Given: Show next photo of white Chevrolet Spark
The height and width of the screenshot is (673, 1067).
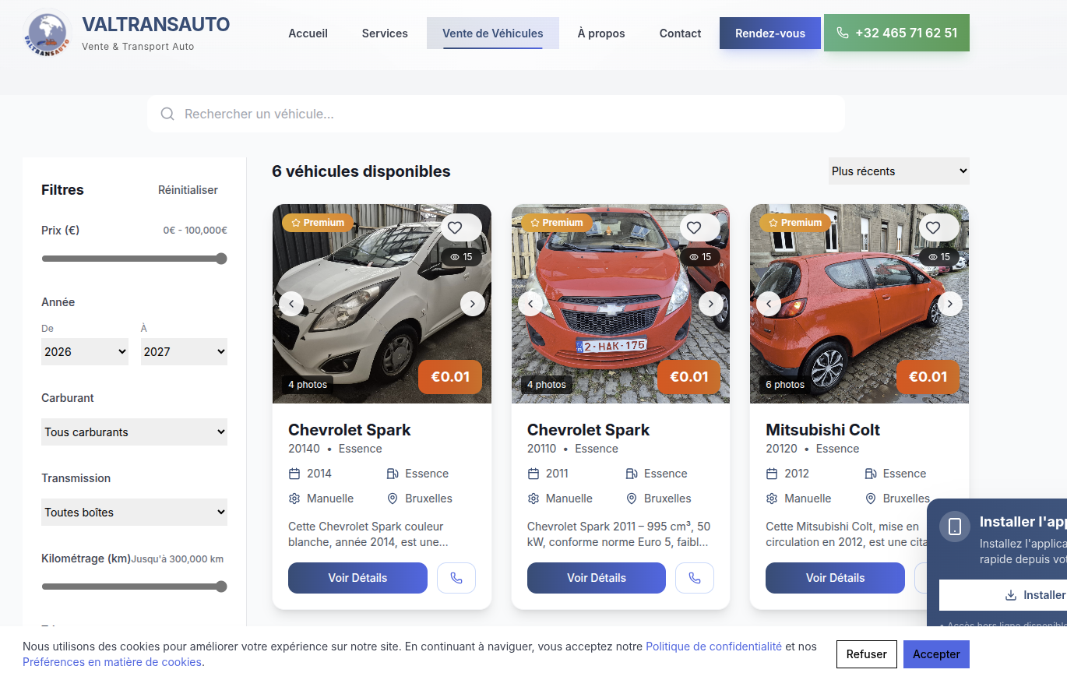Looking at the screenshot, I should (473, 304).
